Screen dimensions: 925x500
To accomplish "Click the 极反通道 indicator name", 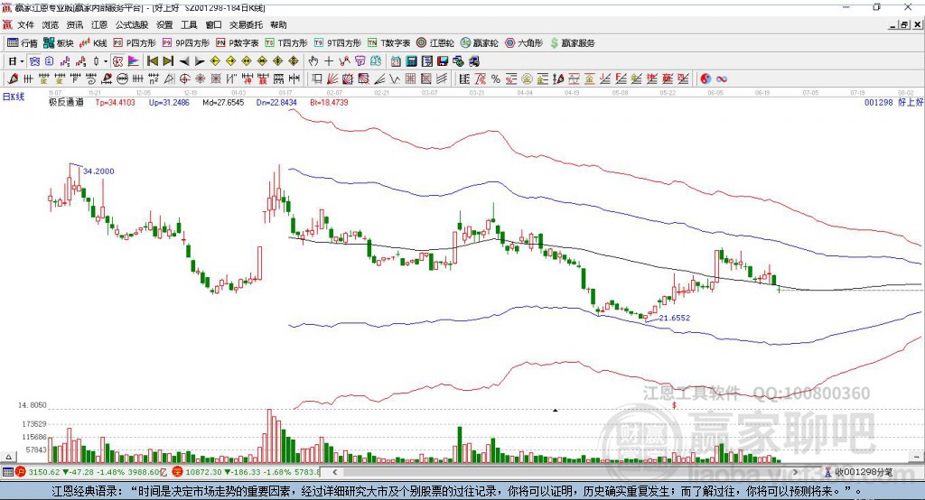I will 65,102.
